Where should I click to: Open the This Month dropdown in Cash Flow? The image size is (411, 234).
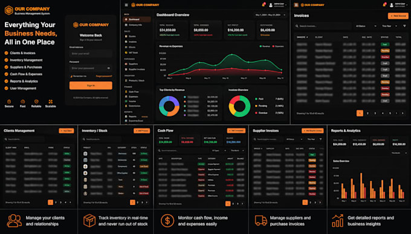[237, 151]
